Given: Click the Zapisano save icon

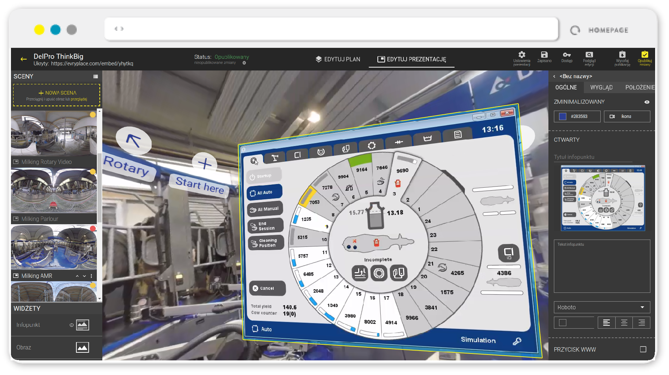Looking at the screenshot, I should (x=544, y=55).
